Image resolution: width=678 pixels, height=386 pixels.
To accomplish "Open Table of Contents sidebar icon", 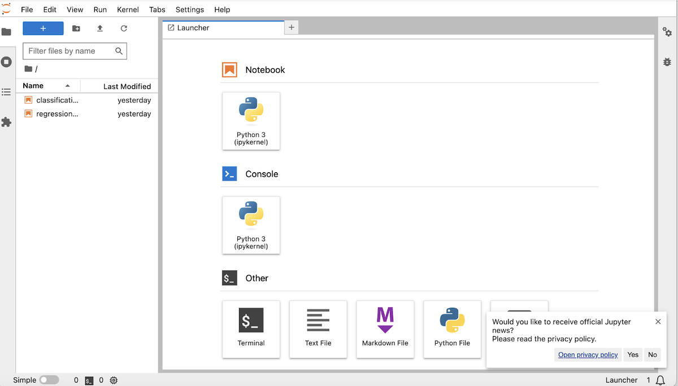I will [6, 92].
